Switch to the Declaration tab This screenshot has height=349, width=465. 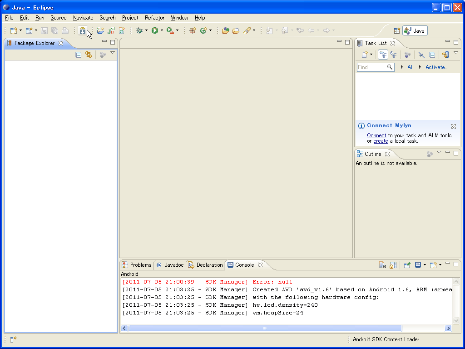[206, 265]
